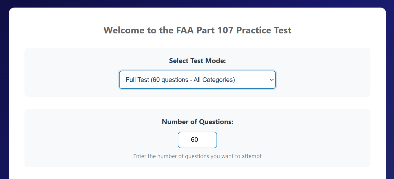
Task: Focus the Number of Questions input field
Action: click(197, 140)
